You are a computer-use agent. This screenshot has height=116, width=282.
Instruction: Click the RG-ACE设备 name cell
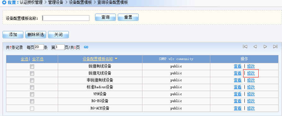pyautogui.click(x=100, y=108)
